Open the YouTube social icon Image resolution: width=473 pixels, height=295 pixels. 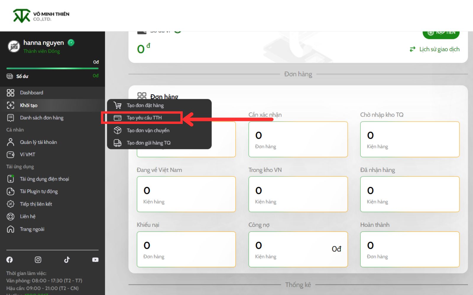95,260
